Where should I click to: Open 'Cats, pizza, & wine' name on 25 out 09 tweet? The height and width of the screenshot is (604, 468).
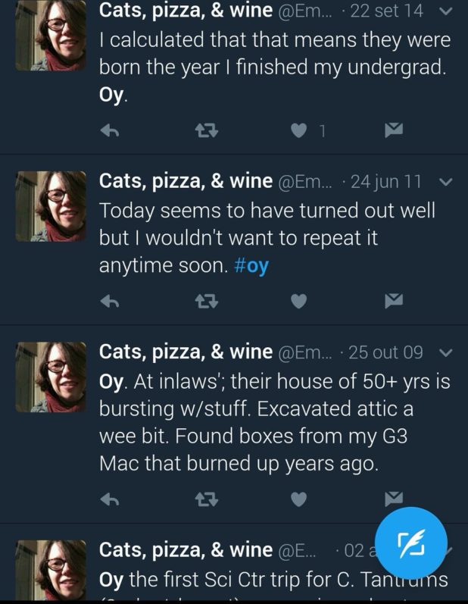pyautogui.click(x=186, y=352)
